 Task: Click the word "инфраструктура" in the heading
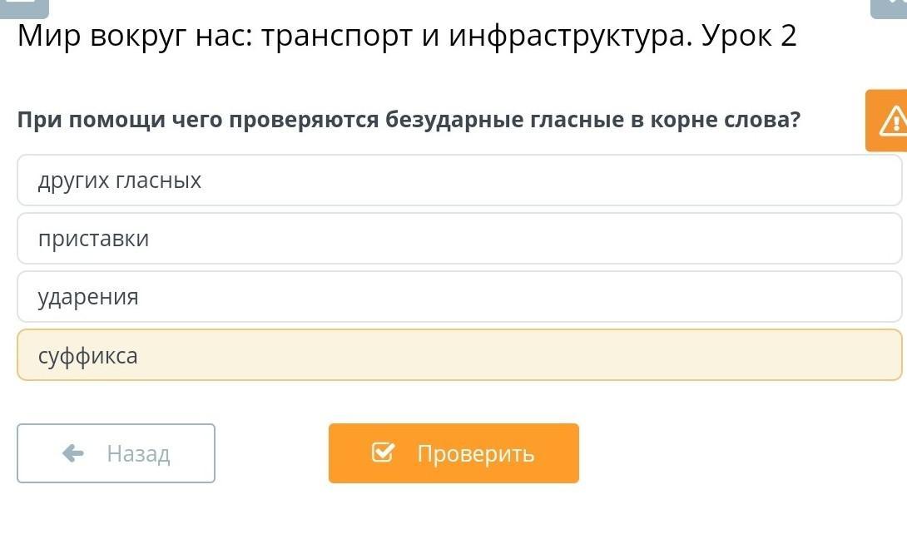click(569, 36)
